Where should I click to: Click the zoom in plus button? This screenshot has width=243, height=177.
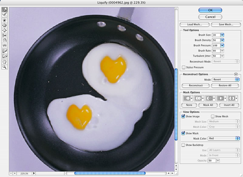pyautogui.click(x=15, y=173)
